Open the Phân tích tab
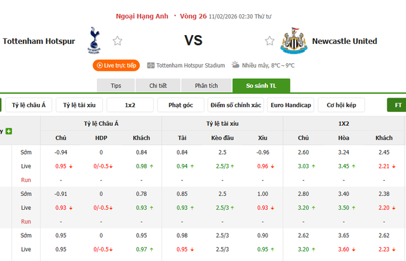 (x=205, y=86)
